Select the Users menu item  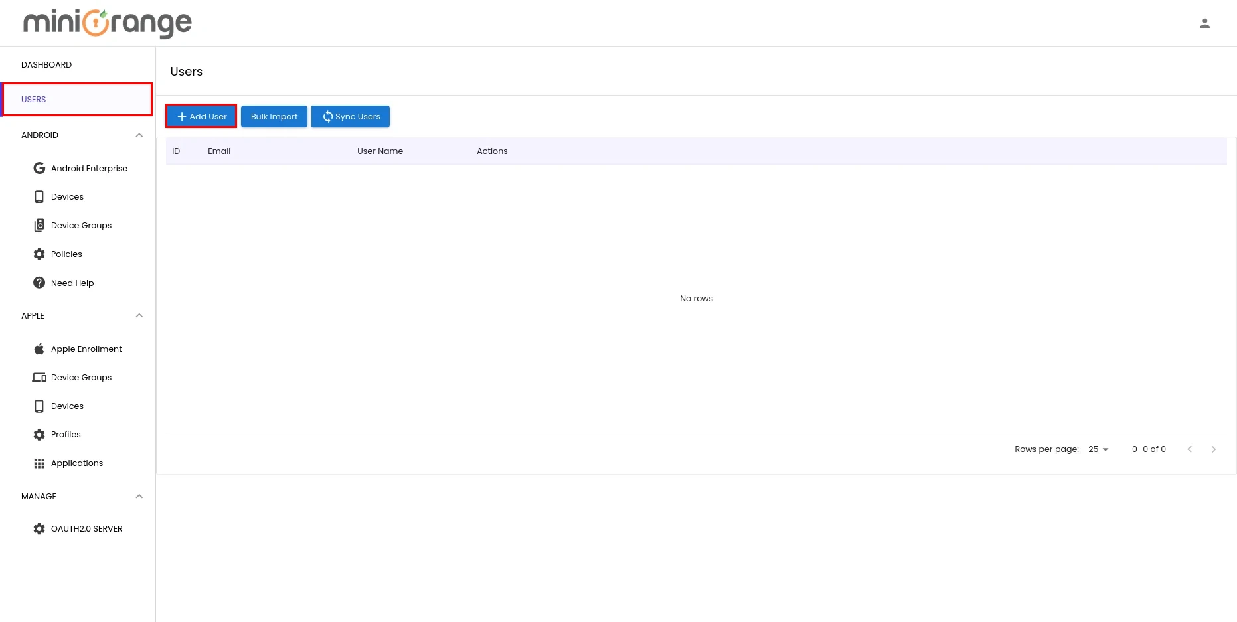[33, 99]
